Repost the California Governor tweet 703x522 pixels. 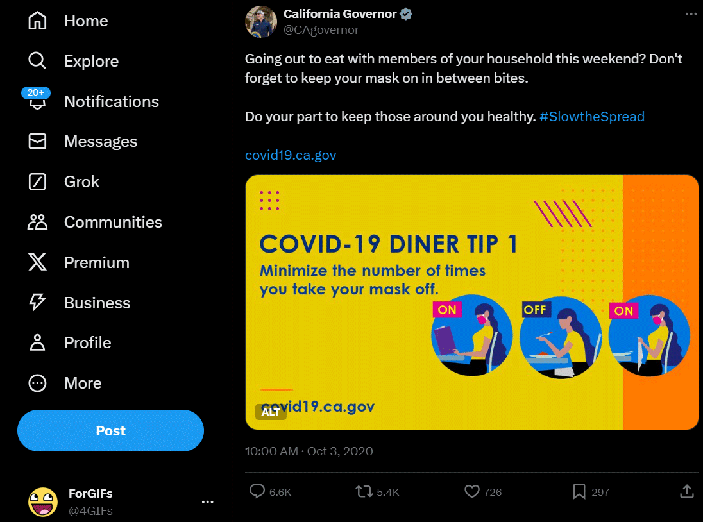pyautogui.click(x=364, y=492)
